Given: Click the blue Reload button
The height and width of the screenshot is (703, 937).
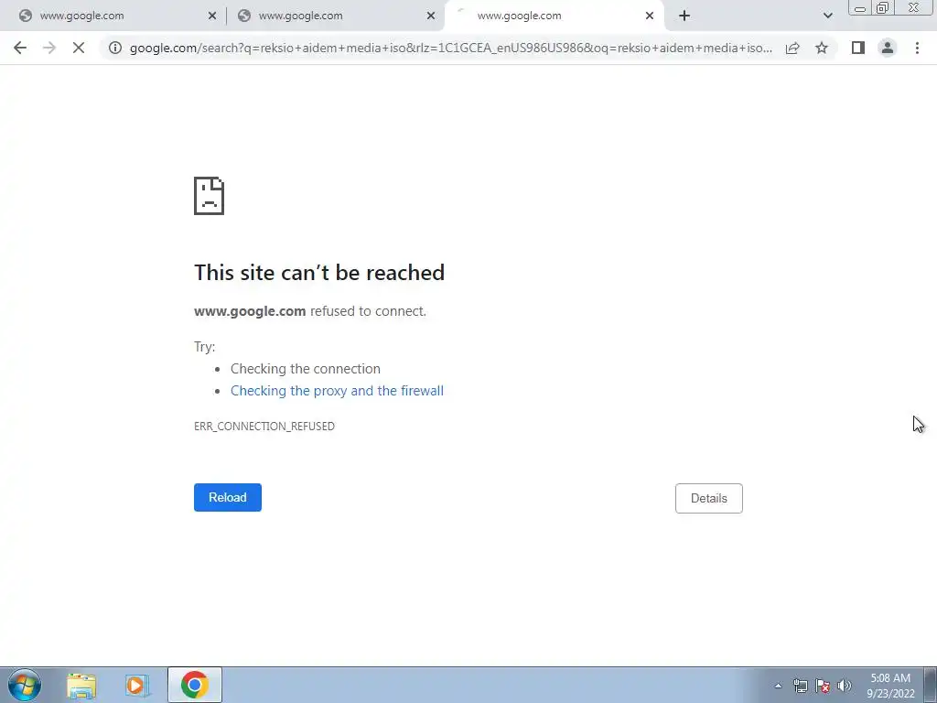Looking at the screenshot, I should tap(228, 497).
